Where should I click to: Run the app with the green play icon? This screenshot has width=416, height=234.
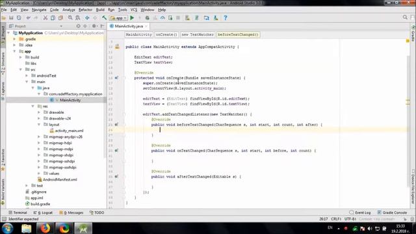(132, 18)
